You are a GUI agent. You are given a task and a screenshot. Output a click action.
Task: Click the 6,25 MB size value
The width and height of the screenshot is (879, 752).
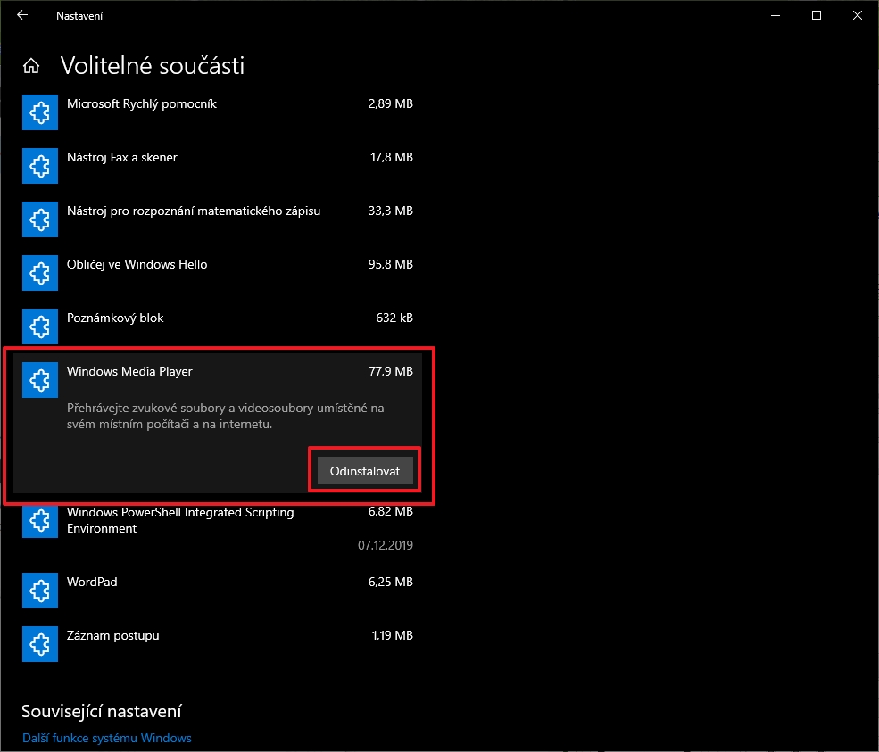tap(390, 582)
